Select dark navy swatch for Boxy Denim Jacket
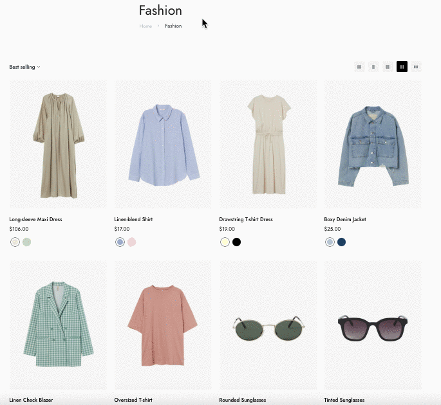 (342, 242)
